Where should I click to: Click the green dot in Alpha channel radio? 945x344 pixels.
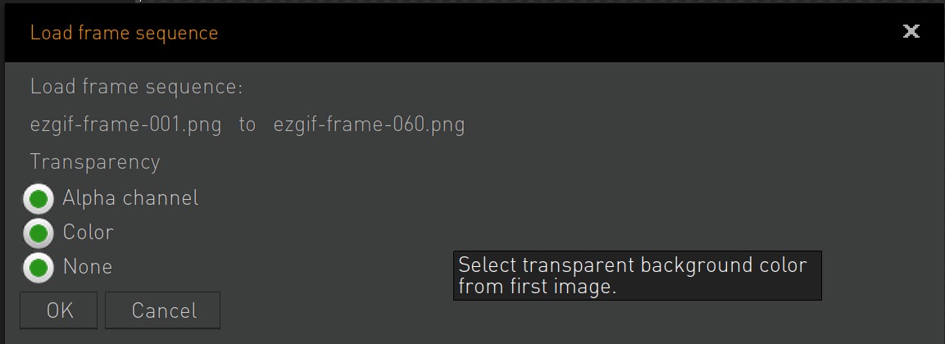(x=39, y=199)
